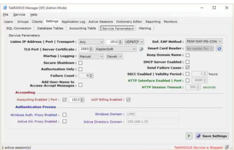The image size is (234, 150).
Task: Check the Active Dir. Proxy Enabled checkbox
Action: click(x=65, y=122)
